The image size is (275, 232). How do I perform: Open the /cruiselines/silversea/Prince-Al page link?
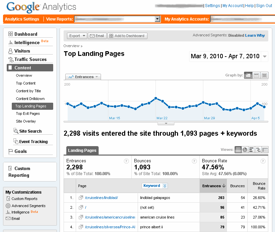[110, 227]
